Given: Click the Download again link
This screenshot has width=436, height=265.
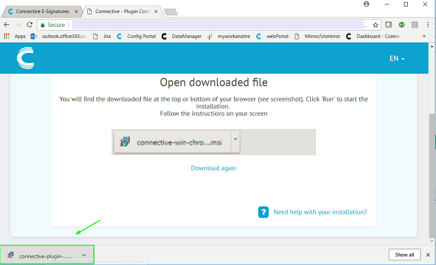Looking at the screenshot, I should point(214,168).
